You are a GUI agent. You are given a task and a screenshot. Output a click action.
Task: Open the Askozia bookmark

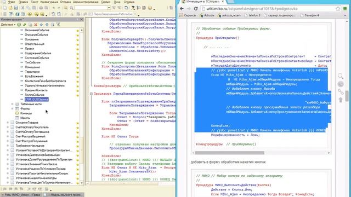(207, 15)
